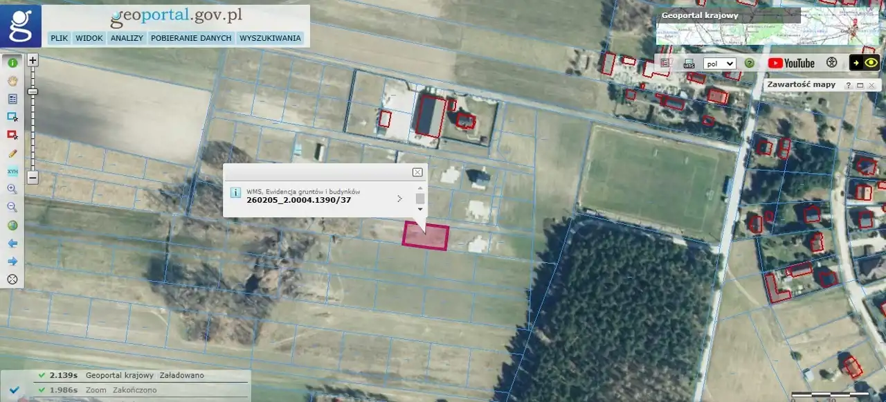This screenshot has width=886, height=402.
Task: Expand the parcel result chevron arrow
Action: [399, 199]
